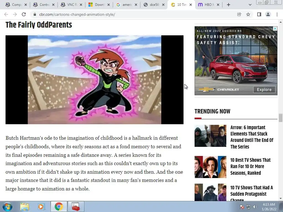This screenshot has width=283, height=212.
Task: Open Sudden Protagonist Change article thumbnail
Action: click(210, 192)
